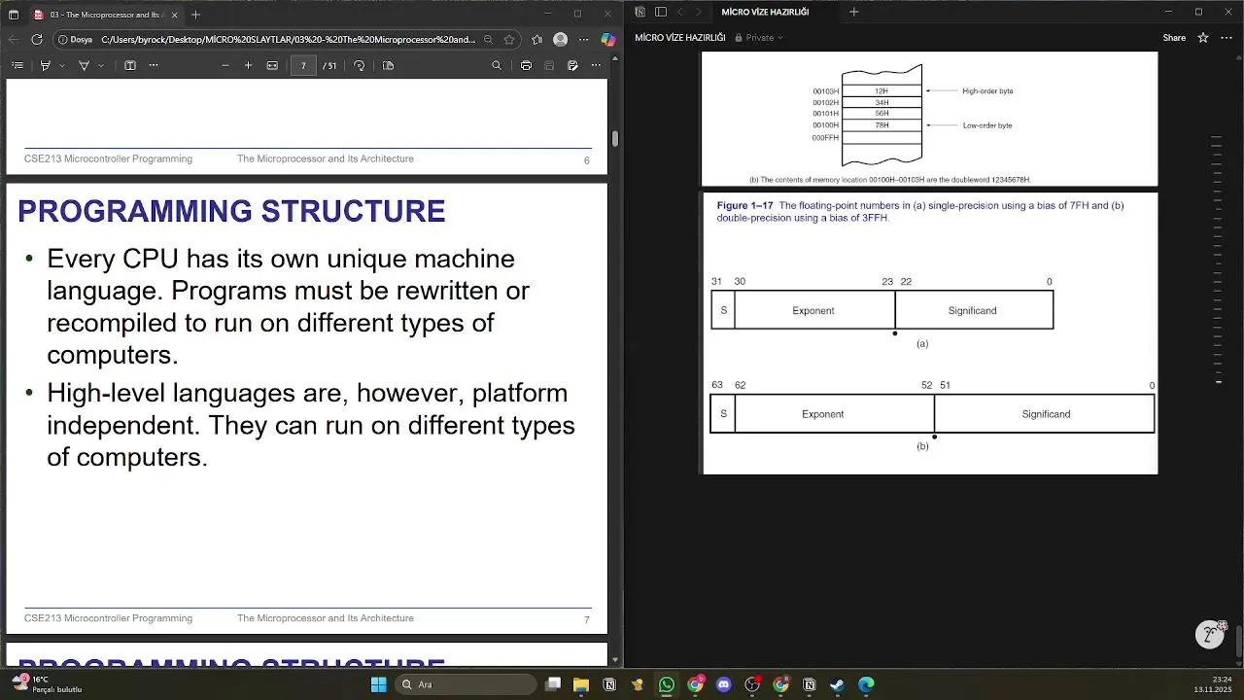
Task: Favorite the Notion page with star
Action: coord(1203,38)
